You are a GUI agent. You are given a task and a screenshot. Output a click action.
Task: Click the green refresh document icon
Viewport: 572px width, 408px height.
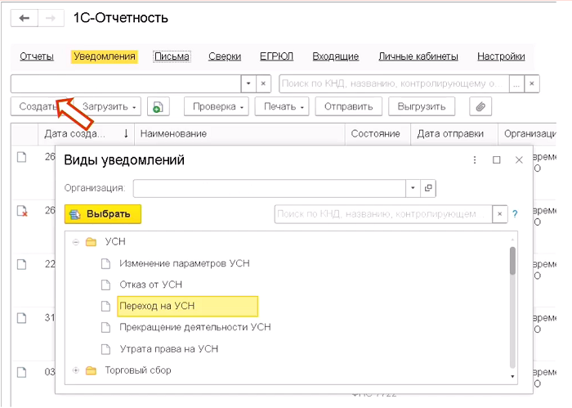click(x=158, y=106)
